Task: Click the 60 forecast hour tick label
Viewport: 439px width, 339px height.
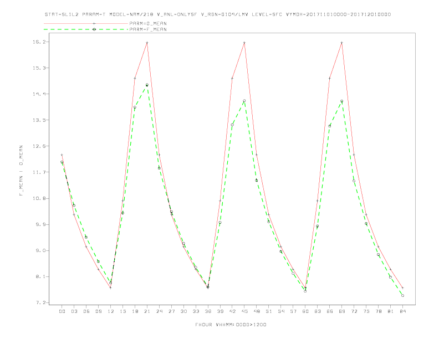Action: click(x=305, y=311)
